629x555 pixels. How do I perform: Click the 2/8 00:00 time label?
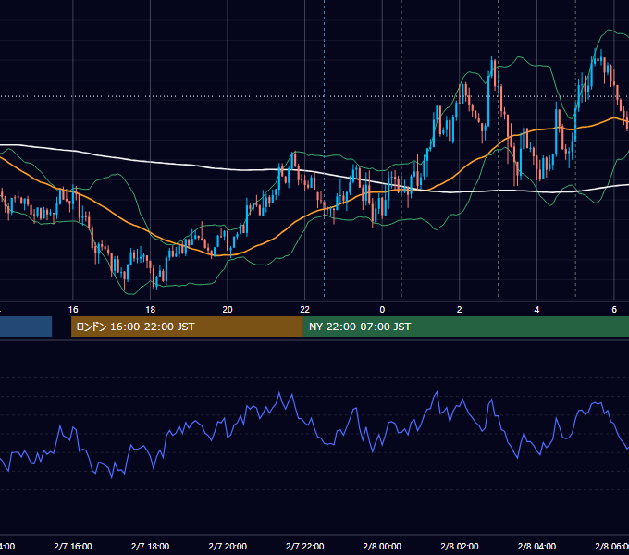pos(382,547)
